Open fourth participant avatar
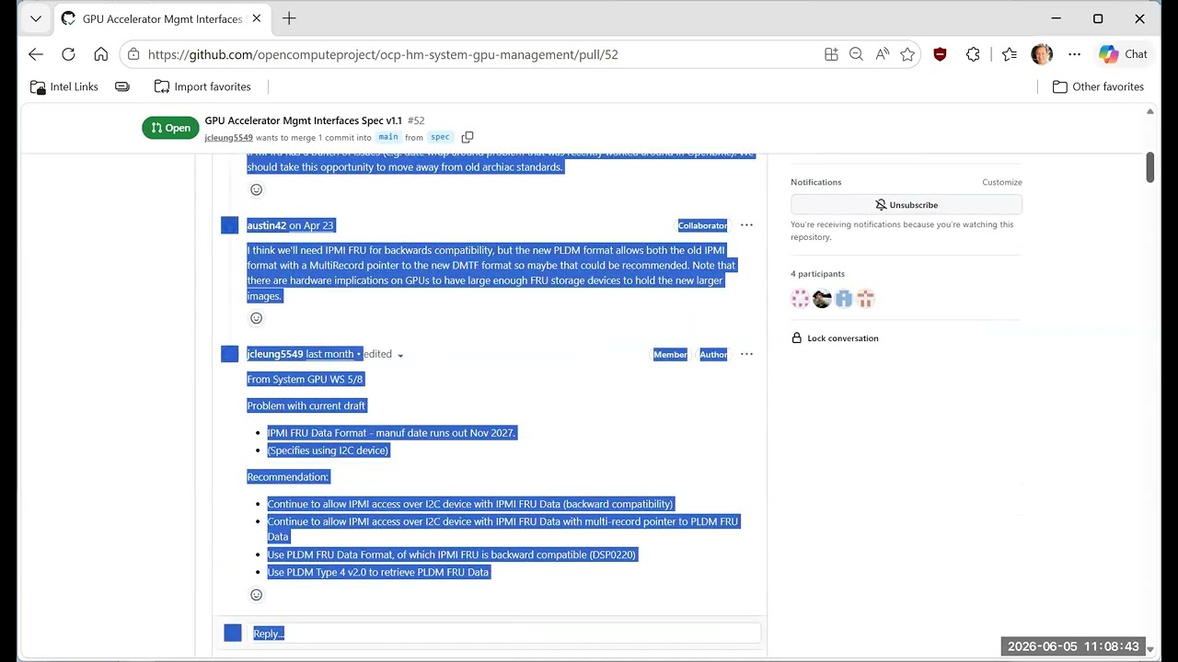 [x=866, y=299]
